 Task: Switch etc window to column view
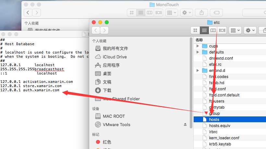(213, 30)
